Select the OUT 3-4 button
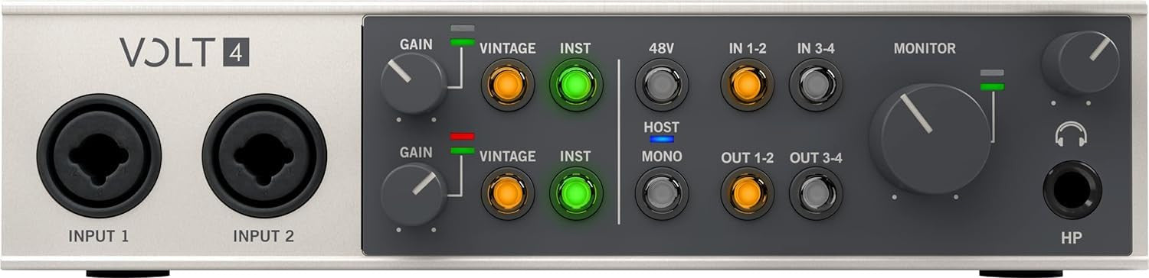1149x278 pixels. 816,193
